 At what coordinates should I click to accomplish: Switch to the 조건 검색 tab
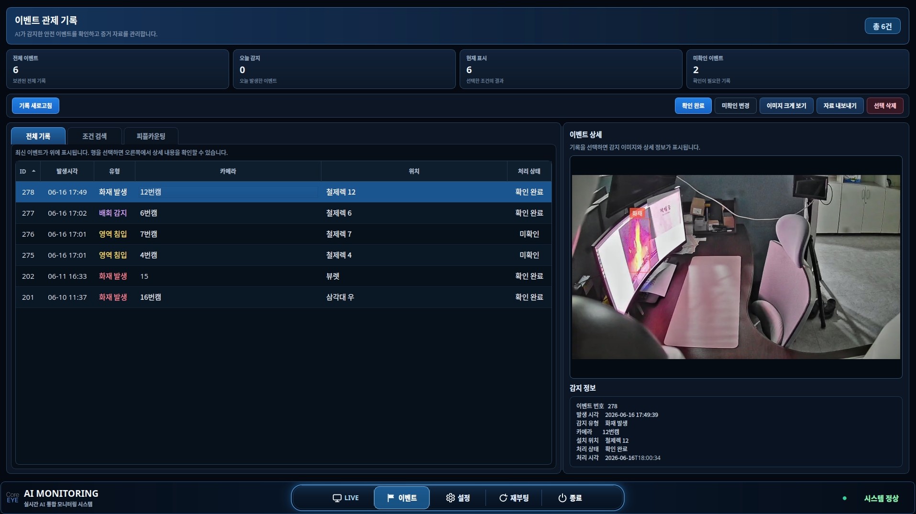(94, 136)
